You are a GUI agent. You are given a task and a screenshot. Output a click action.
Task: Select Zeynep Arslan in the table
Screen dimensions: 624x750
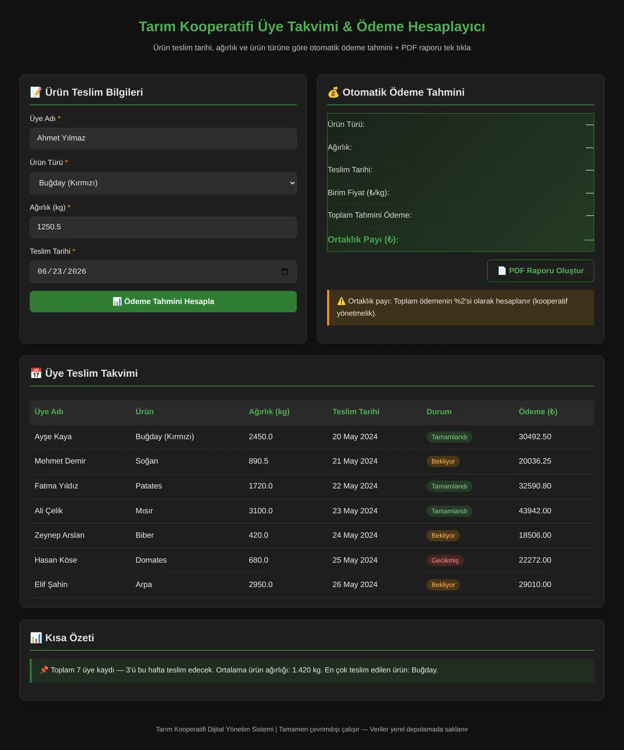point(59,535)
